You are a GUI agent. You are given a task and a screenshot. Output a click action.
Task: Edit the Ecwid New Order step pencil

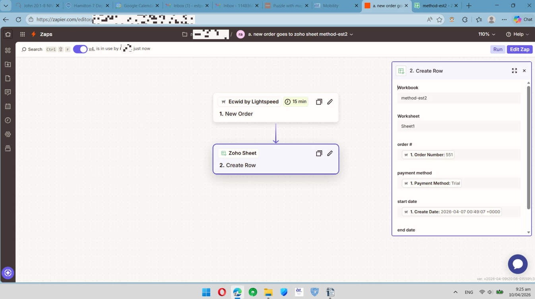[330, 102]
